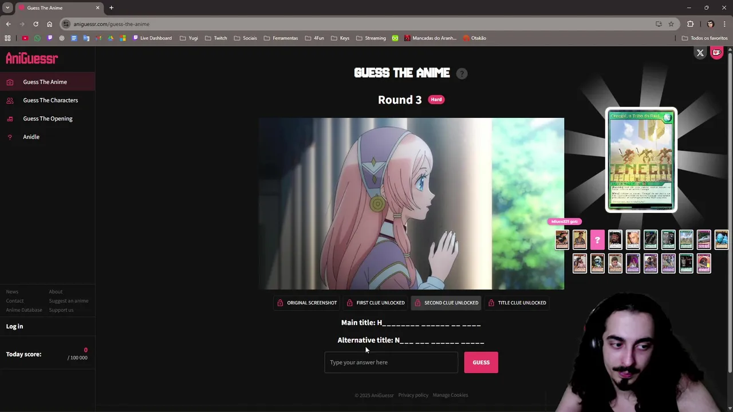Open the Duolingo bookmark icon
Image resolution: width=733 pixels, height=412 pixels.
pyautogui.click(x=395, y=38)
